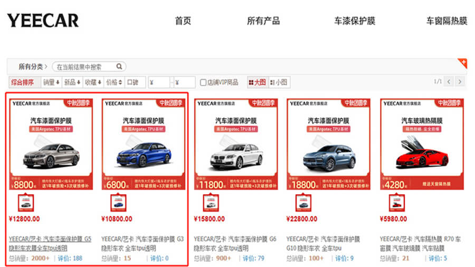The image size is (475, 267).
Task: Open the ¥8800 grey BMW product image
Action: [x=51, y=144]
